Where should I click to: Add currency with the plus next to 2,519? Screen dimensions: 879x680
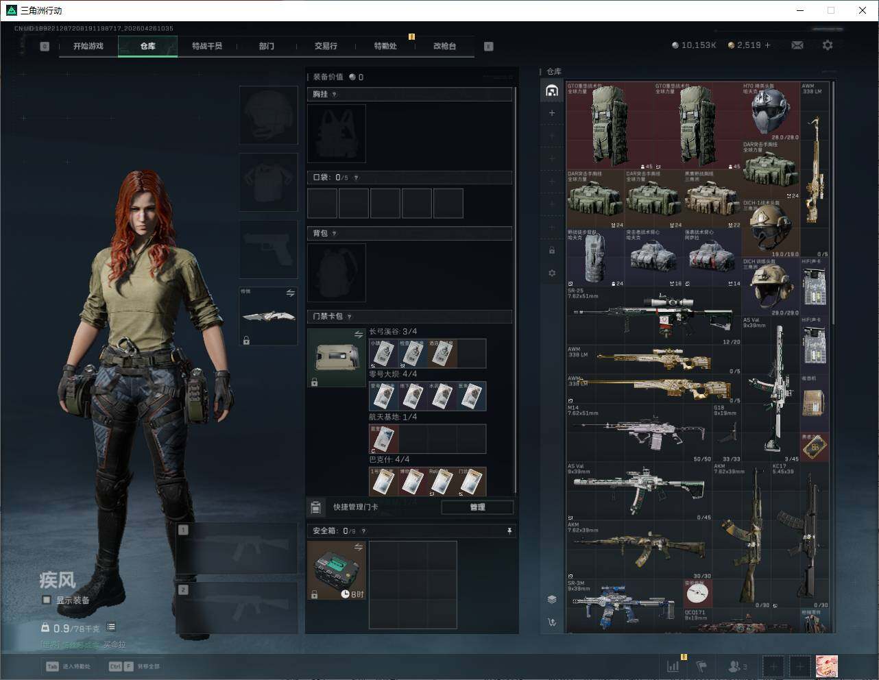pyautogui.click(x=767, y=45)
